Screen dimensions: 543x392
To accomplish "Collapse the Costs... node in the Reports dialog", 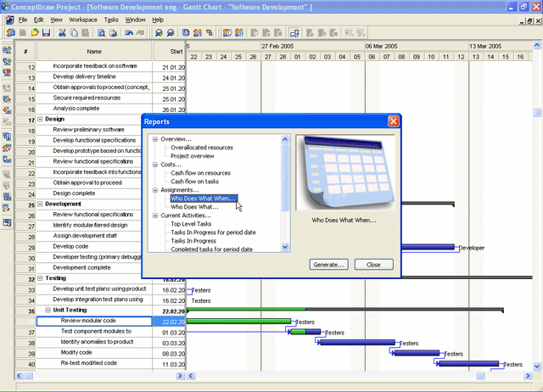I will tap(155, 165).
